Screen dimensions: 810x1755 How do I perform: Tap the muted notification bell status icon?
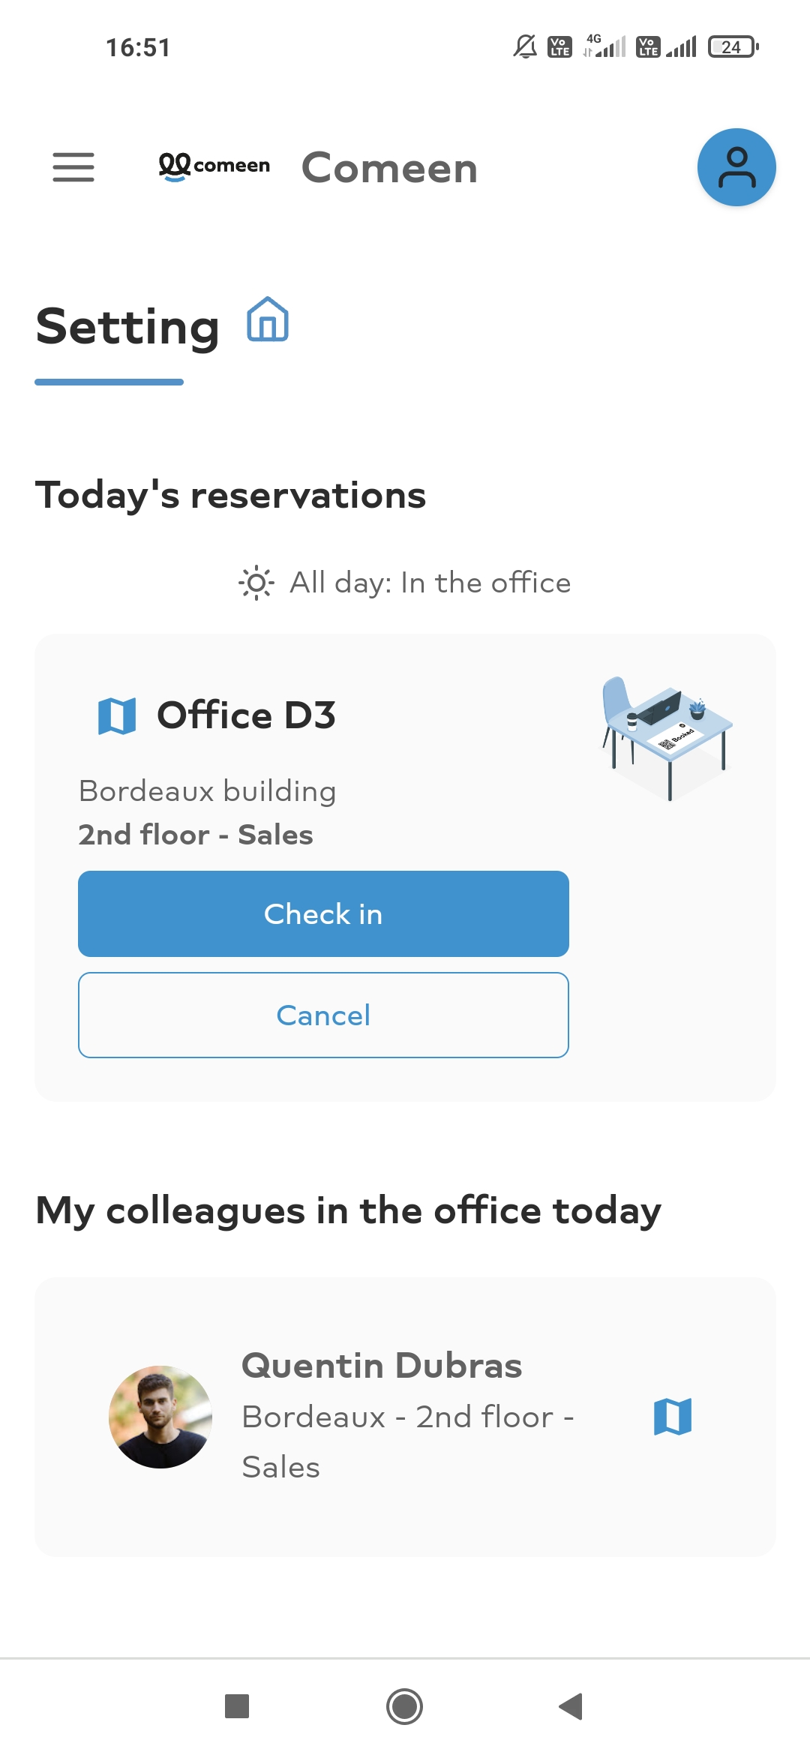coord(525,46)
